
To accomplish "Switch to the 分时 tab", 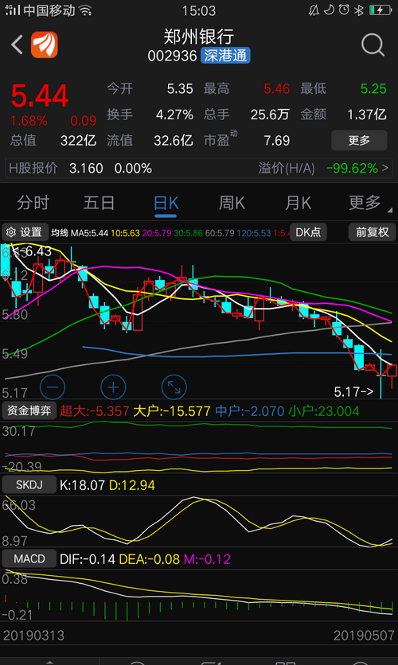I will coord(33,203).
